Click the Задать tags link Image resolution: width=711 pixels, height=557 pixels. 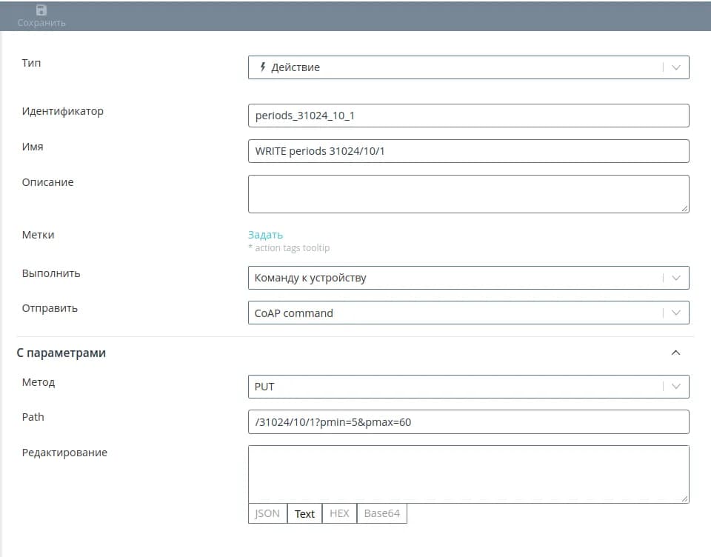click(x=265, y=235)
